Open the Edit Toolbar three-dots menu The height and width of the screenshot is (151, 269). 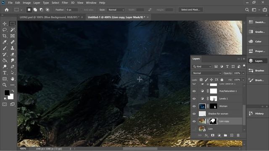click(12, 85)
